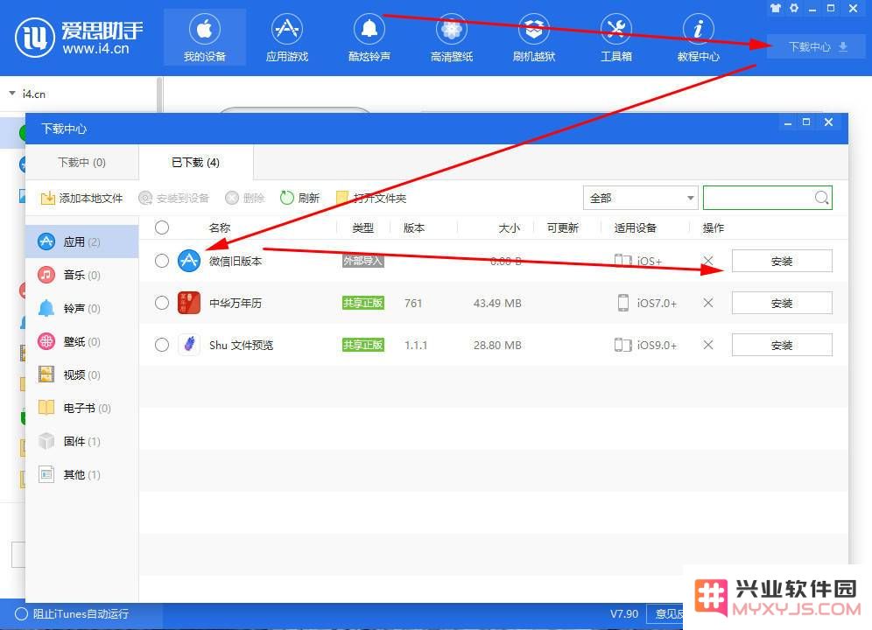Select the 中华万年历 row radio button
Image resolution: width=872 pixels, height=630 pixels.
tap(162, 303)
